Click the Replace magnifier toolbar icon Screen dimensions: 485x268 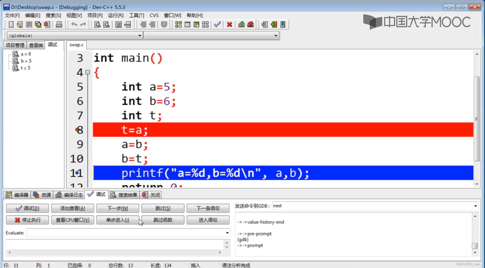tap(106, 24)
